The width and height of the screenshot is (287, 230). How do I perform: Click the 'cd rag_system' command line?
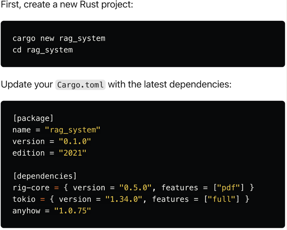click(x=43, y=50)
